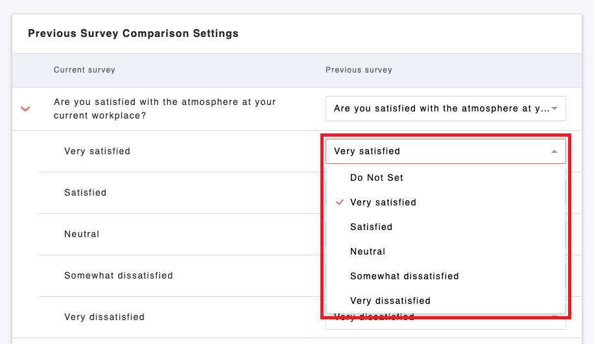This screenshot has width=594, height=344.
Task: Choose "Satisfied" in the open dropdown list
Action: click(371, 227)
